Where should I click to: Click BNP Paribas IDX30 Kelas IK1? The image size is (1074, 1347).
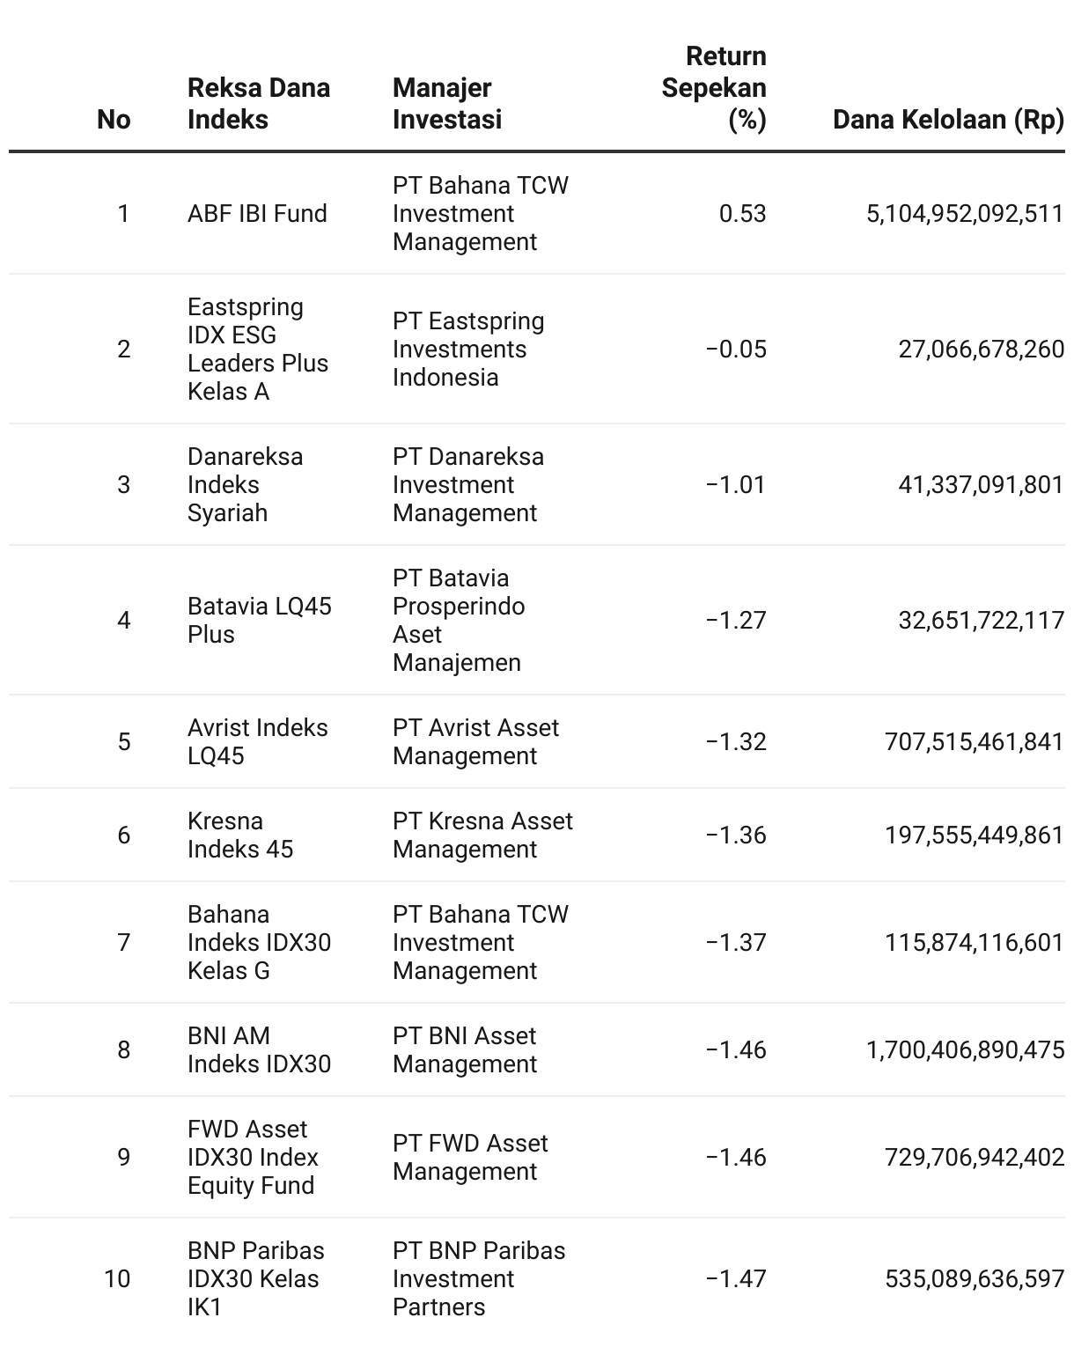click(256, 1278)
